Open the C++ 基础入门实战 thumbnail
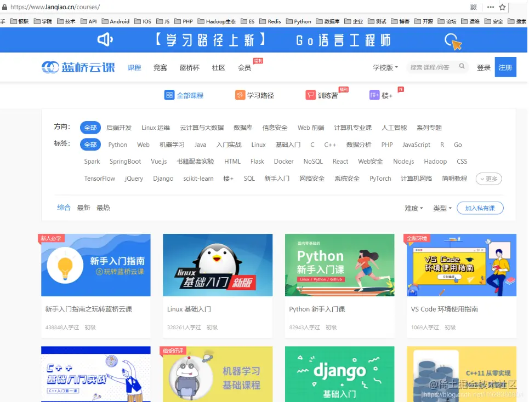529x402 pixels. click(96, 374)
